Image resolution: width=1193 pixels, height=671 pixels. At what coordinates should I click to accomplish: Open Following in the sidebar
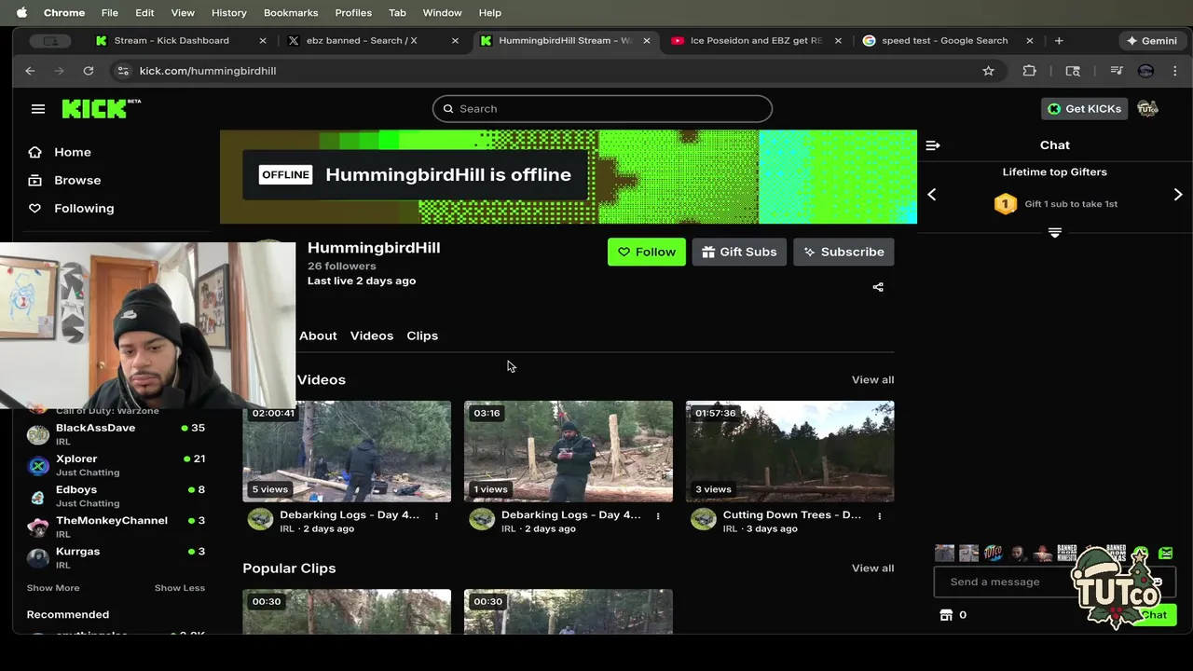point(84,208)
